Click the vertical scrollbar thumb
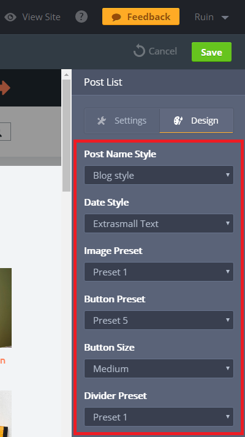This screenshot has width=245, height=437. [66, 135]
